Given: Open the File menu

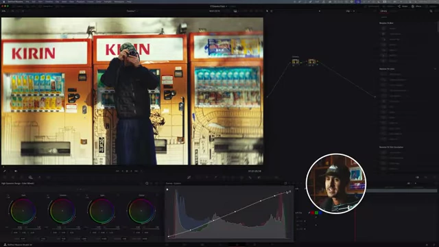Looking at the screenshot, I should (27, 1).
